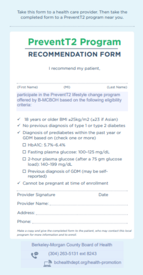Click the laptop with wifi signal icon
This screenshot has width=143, height=275.
pyautogui.click(x=48, y=263)
